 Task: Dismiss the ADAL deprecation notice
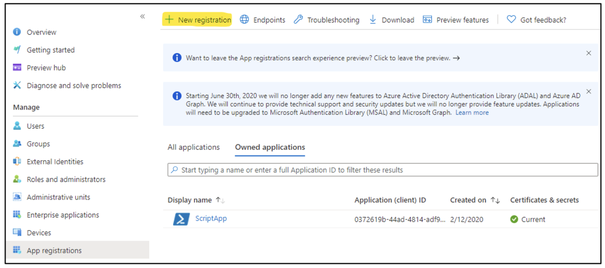588,91
